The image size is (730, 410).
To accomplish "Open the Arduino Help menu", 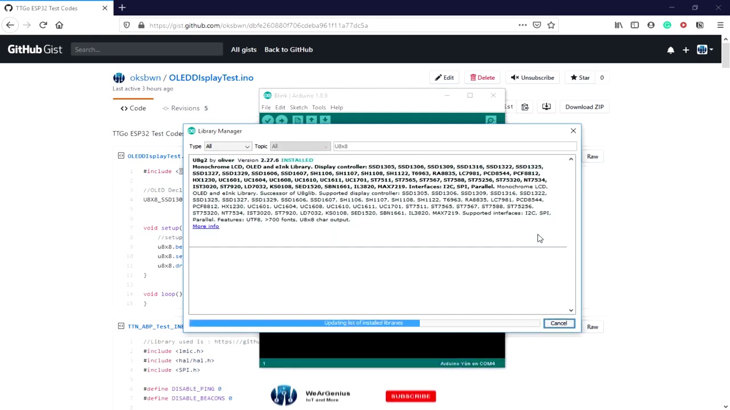I will (x=336, y=107).
